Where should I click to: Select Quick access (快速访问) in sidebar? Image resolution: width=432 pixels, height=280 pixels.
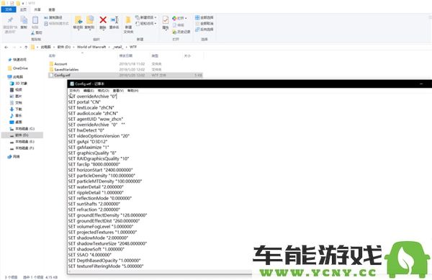tap(17, 60)
